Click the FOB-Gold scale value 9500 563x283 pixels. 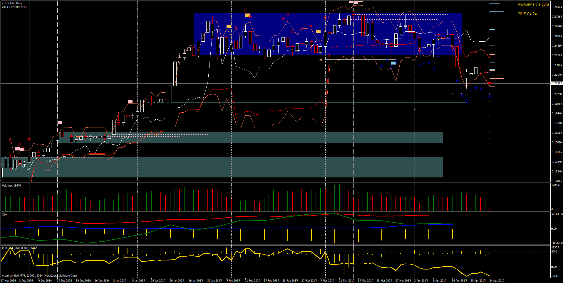pyautogui.click(x=554, y=252)
